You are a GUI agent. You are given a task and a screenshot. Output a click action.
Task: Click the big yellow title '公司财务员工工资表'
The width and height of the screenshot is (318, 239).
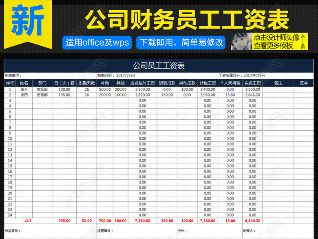point(187,20)
